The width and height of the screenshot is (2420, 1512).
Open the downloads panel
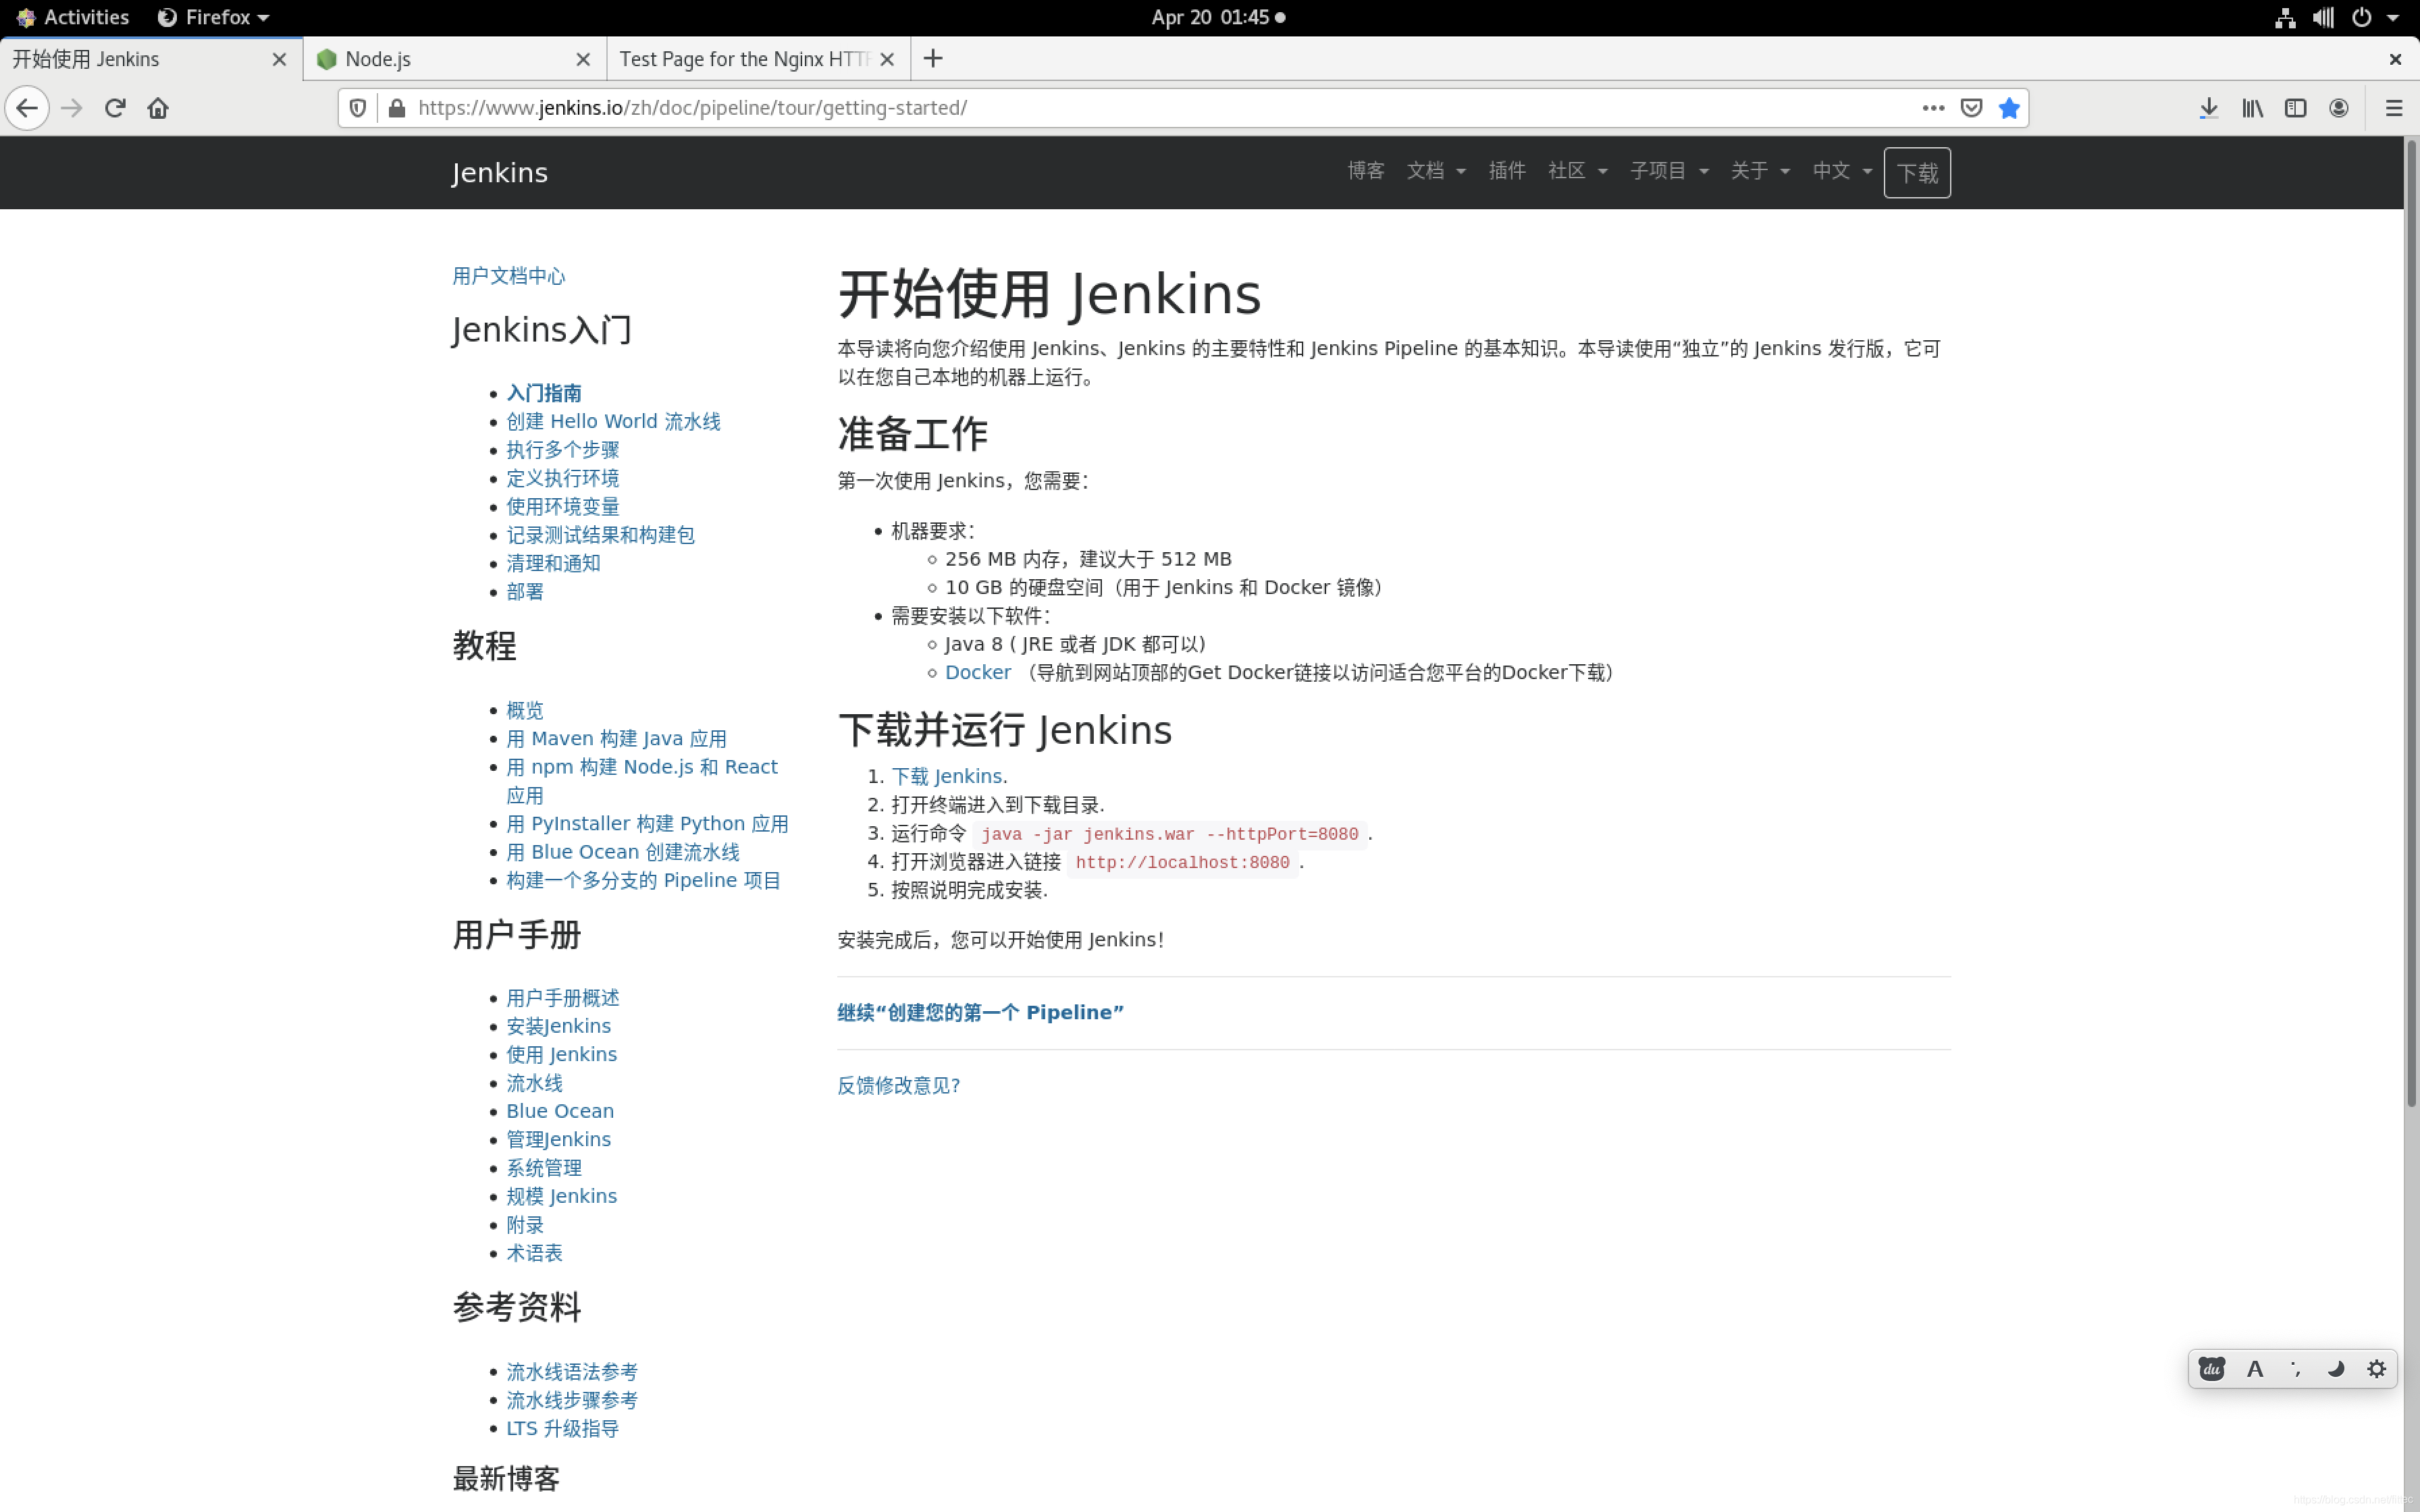[2209, 108]
